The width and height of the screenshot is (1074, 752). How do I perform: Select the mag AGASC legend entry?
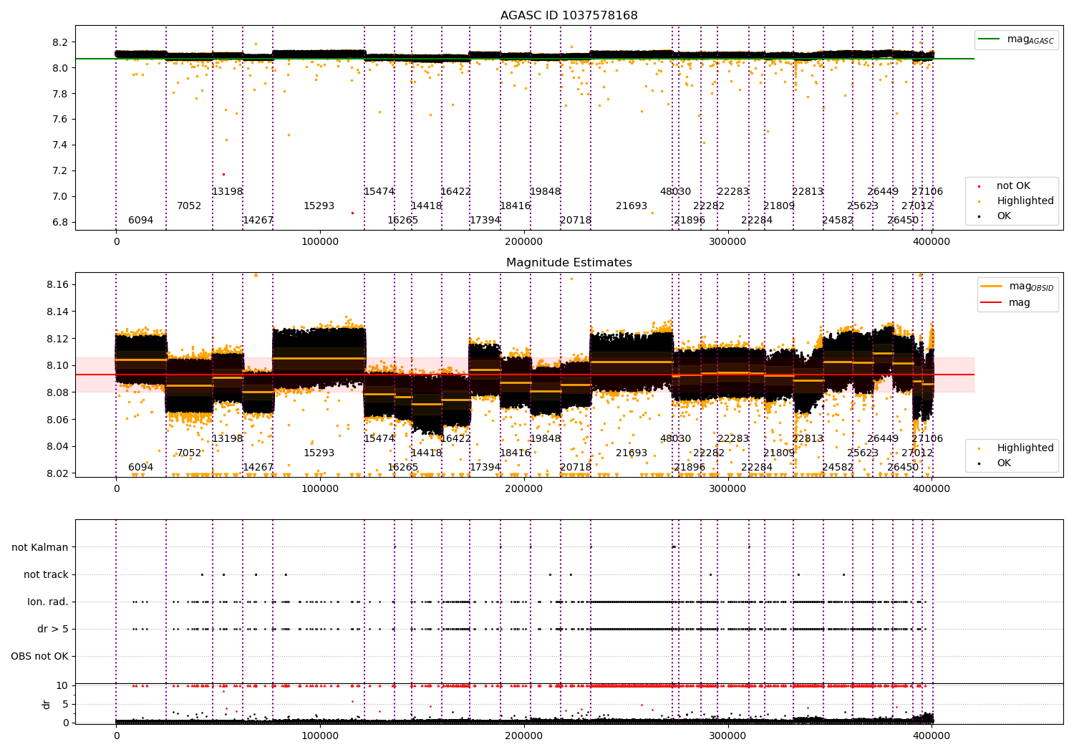coord(1015,39)
